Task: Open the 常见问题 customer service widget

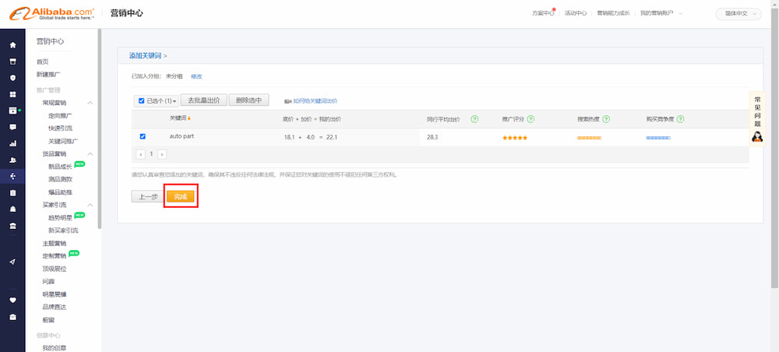Action: [756, 118]
